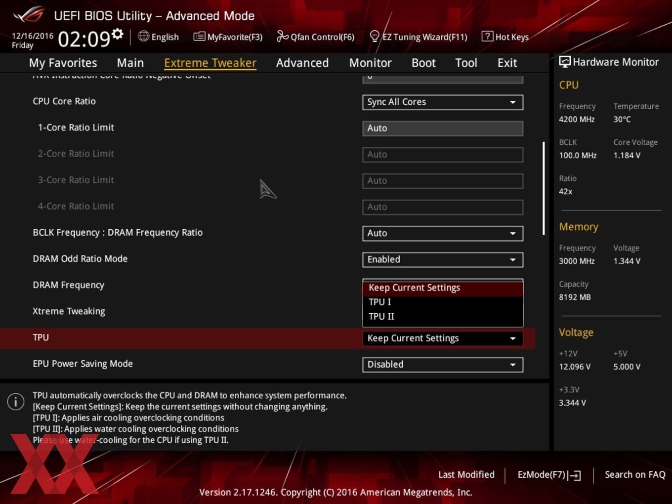Click the 1.184 V core voltage value
Screen dimensions: 672x504
(627, 155)
